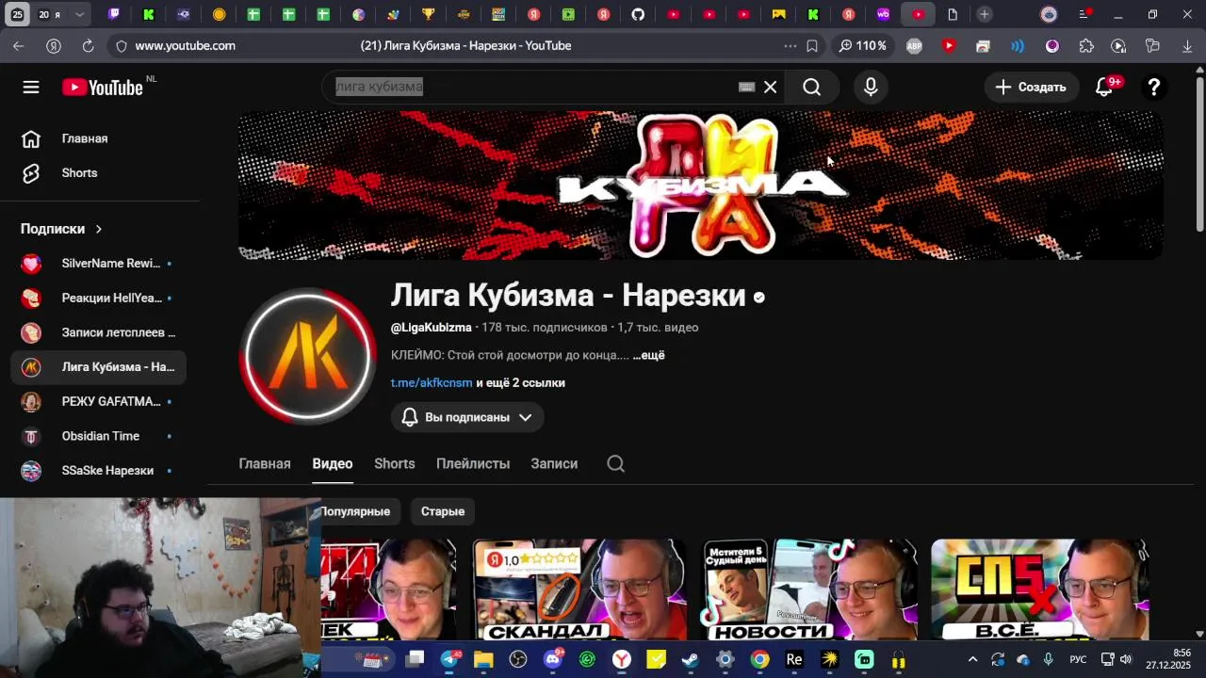This screenshot has height=678, width=1206.
Task: Open the СКАНДАЛ video thumbnail
Action: [579, 590]
